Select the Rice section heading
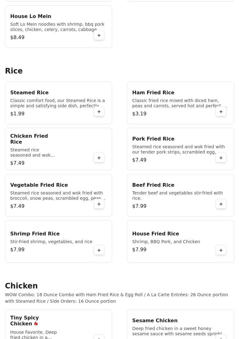This screenshot has width=239, height=339. click(14, 71)
